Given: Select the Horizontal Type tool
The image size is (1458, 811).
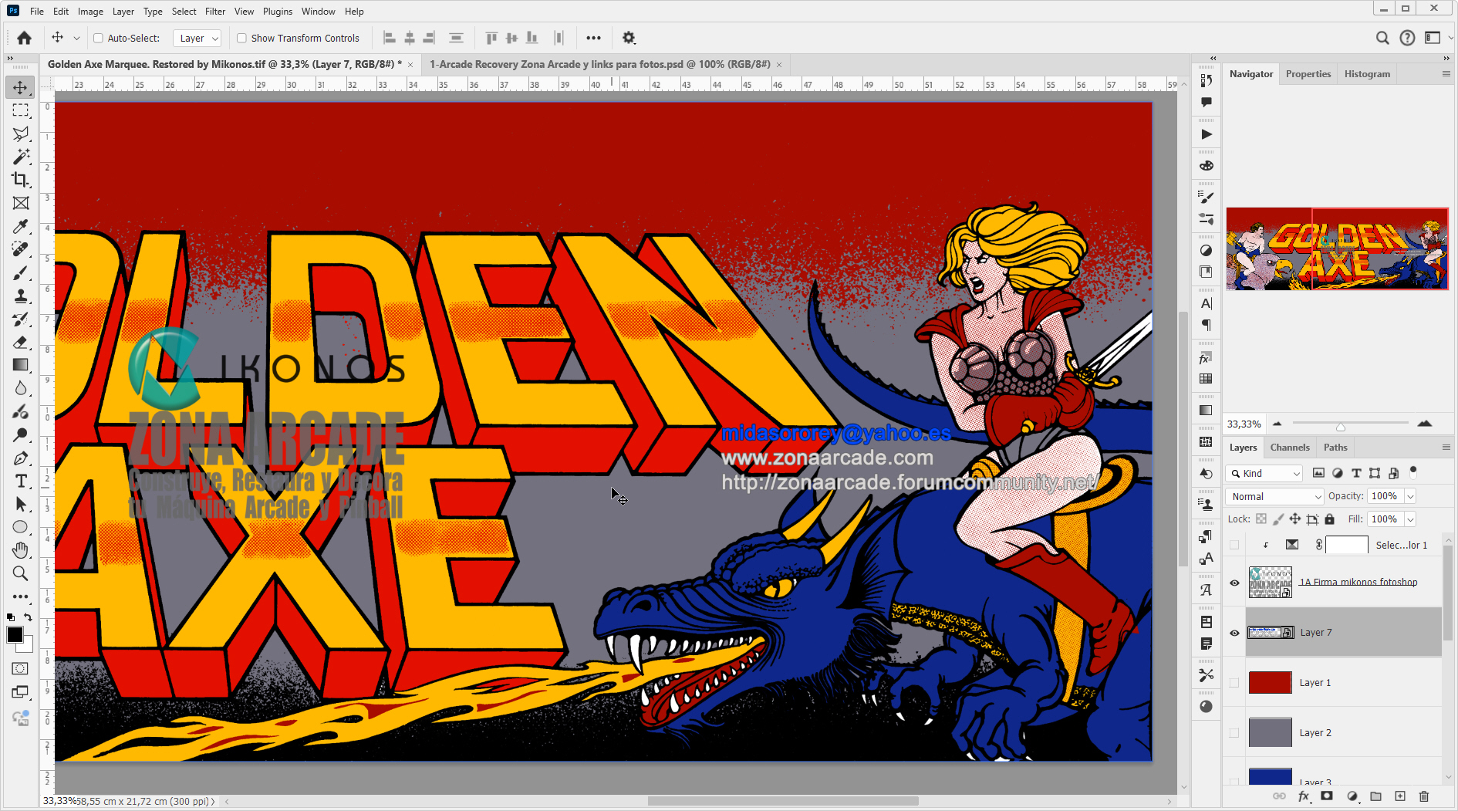Looking at the screenshot, I should (x=21, y=482).
